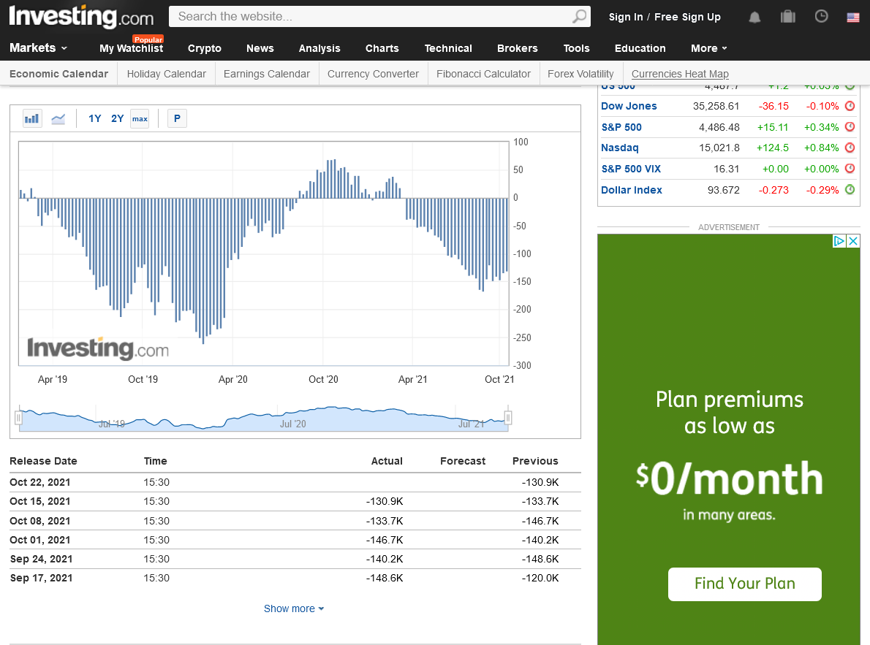This screenshot has height=645, width=870.
Task: Open the Currencies Heat Map tab
Action: tap(680, 74)
